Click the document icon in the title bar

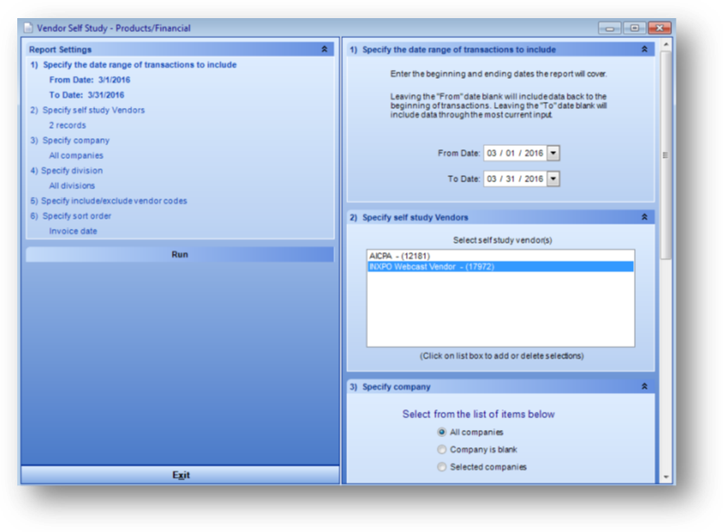(29, 28)
